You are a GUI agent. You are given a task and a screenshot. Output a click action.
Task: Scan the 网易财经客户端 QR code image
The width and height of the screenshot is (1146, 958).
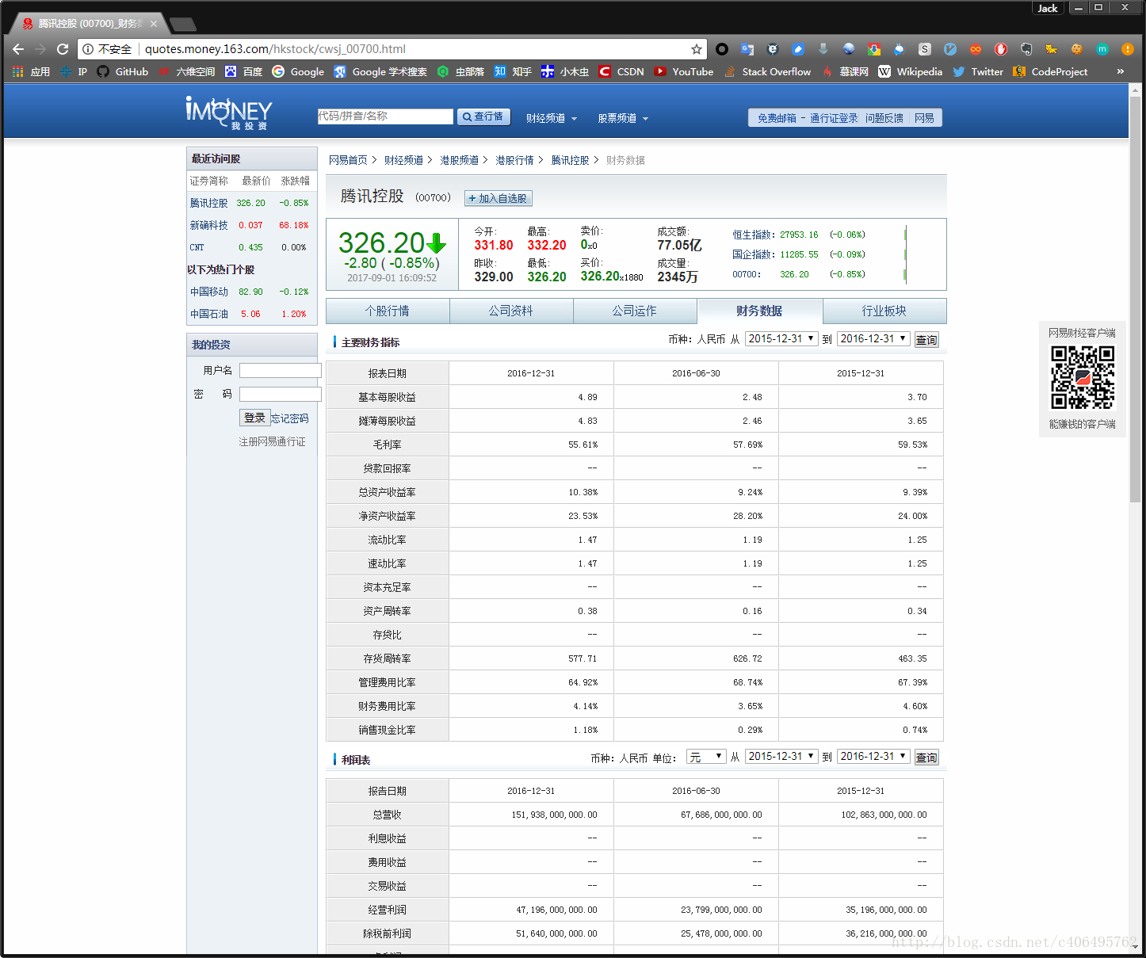[1083, 377]
